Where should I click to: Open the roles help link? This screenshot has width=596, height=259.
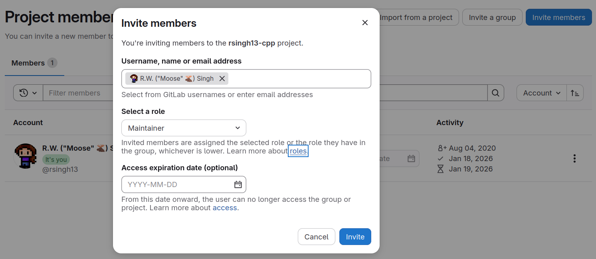click(x=298, y=151)
